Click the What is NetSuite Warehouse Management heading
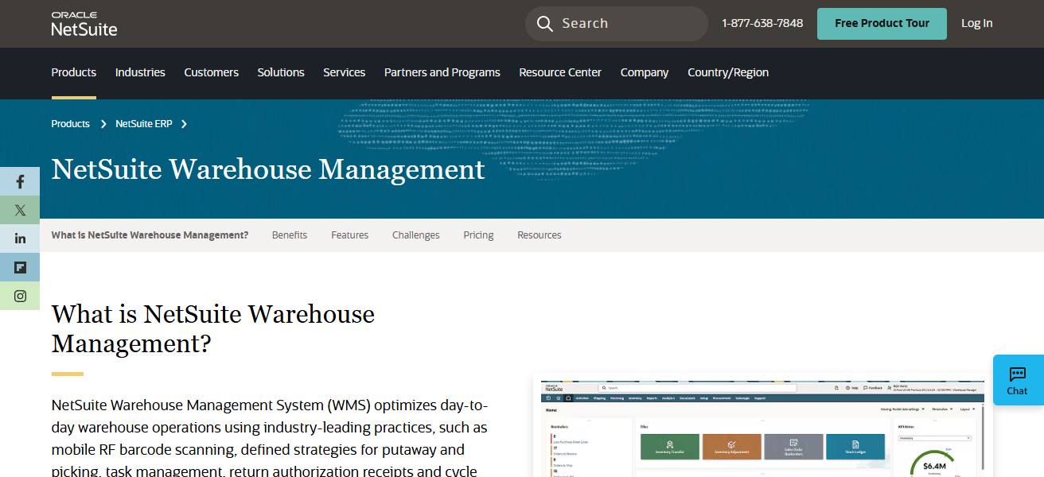The height and width of the screenshot is (477, 1044). click(212, 328)
